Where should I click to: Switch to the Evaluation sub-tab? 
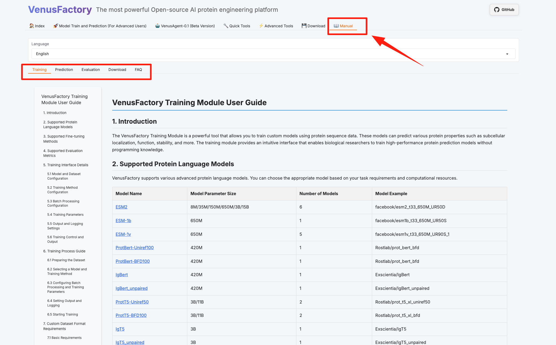(91, 70)
